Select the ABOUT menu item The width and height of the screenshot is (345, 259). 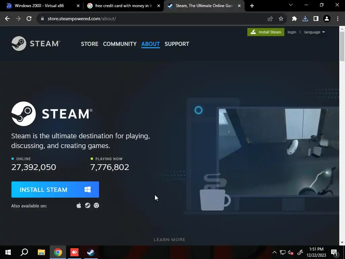point(151,44)
